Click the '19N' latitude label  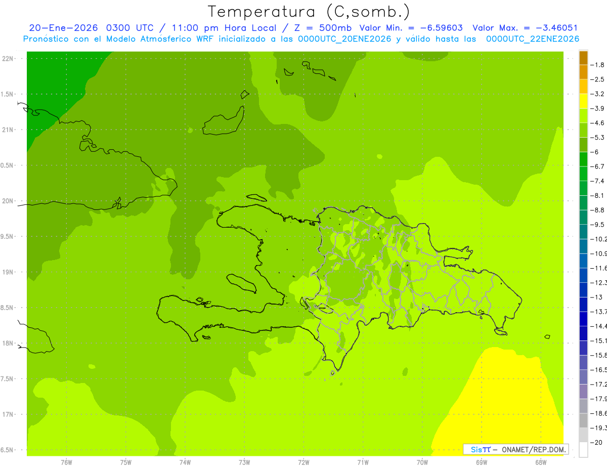point(8,272)
